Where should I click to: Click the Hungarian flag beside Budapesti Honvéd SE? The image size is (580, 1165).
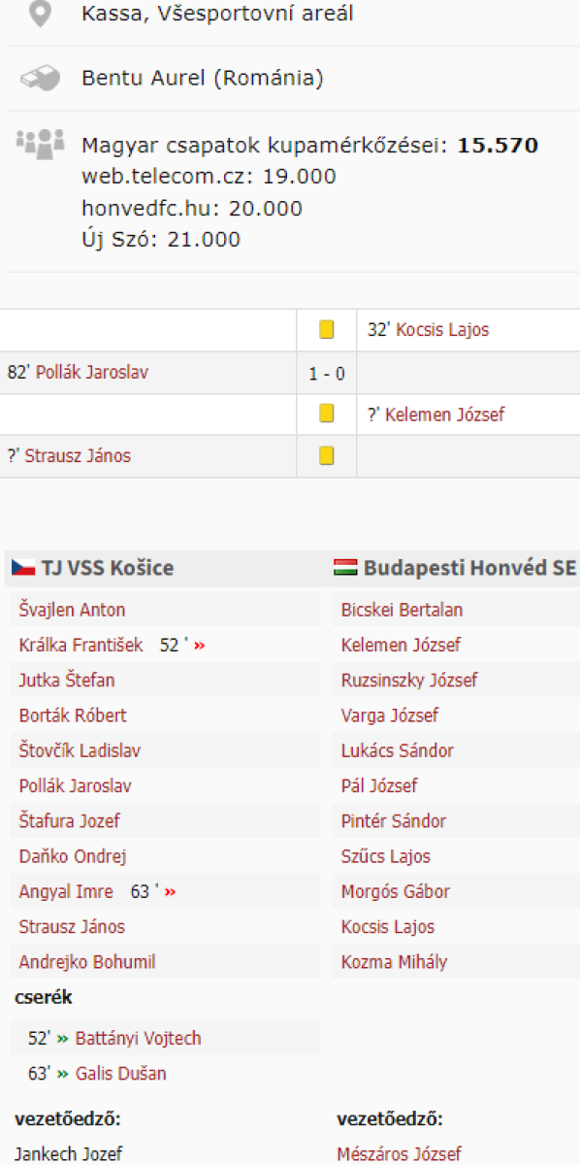click(x=345, y=568)
